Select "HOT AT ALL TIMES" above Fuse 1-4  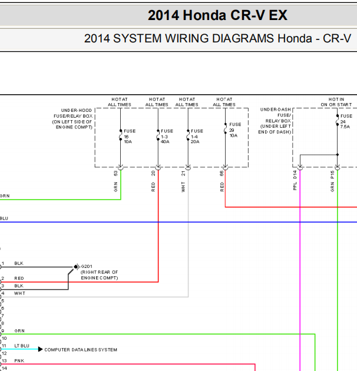click(x=187, y=102)
